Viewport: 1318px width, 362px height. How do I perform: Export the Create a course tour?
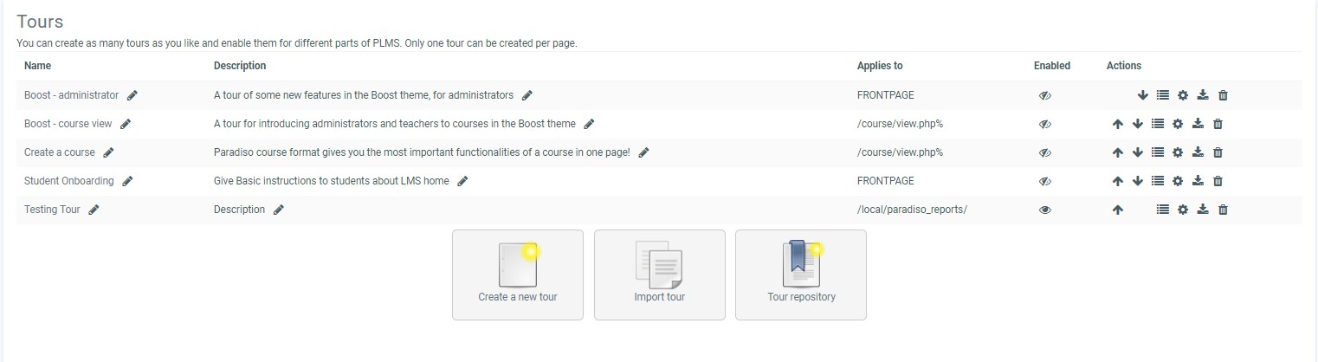(1198, 152)
